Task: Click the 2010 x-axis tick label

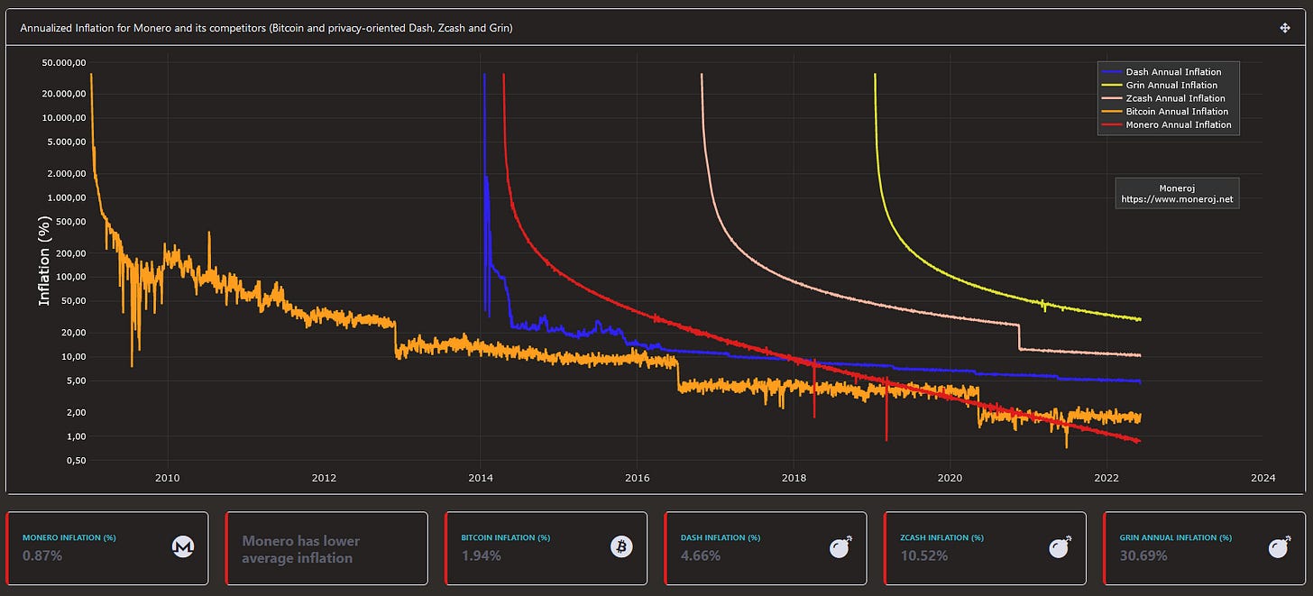Action: pos(167,478)
